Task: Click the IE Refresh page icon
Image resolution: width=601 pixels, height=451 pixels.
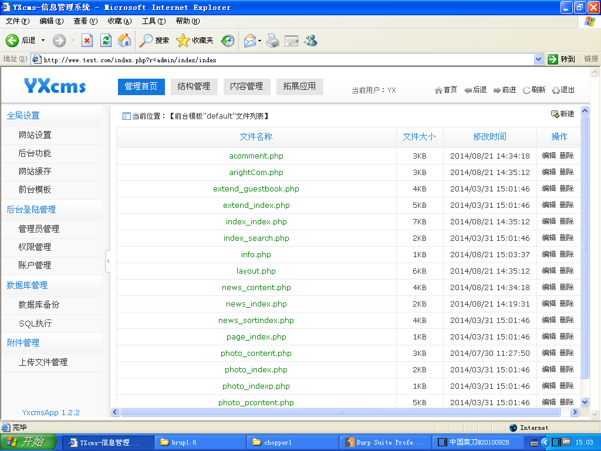Action: [106, 41]
